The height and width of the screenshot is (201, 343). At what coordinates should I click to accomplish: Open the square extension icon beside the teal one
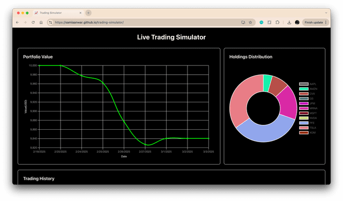(x=269, y=23)
